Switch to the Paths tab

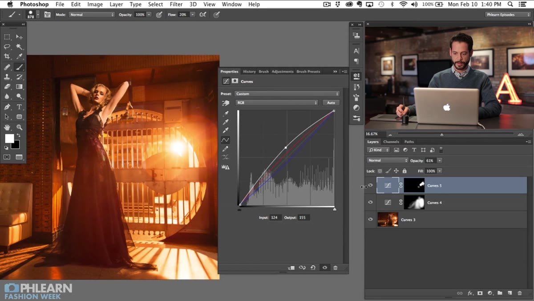click(x=409, y=142)
